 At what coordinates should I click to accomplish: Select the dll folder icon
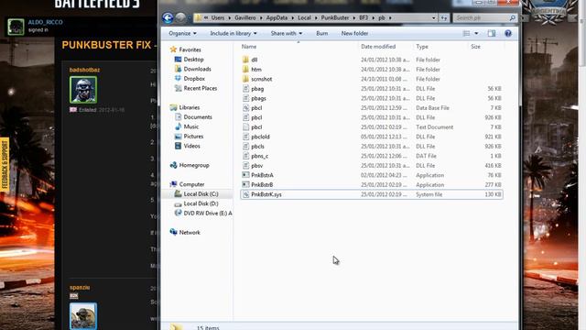click(245, 60)
